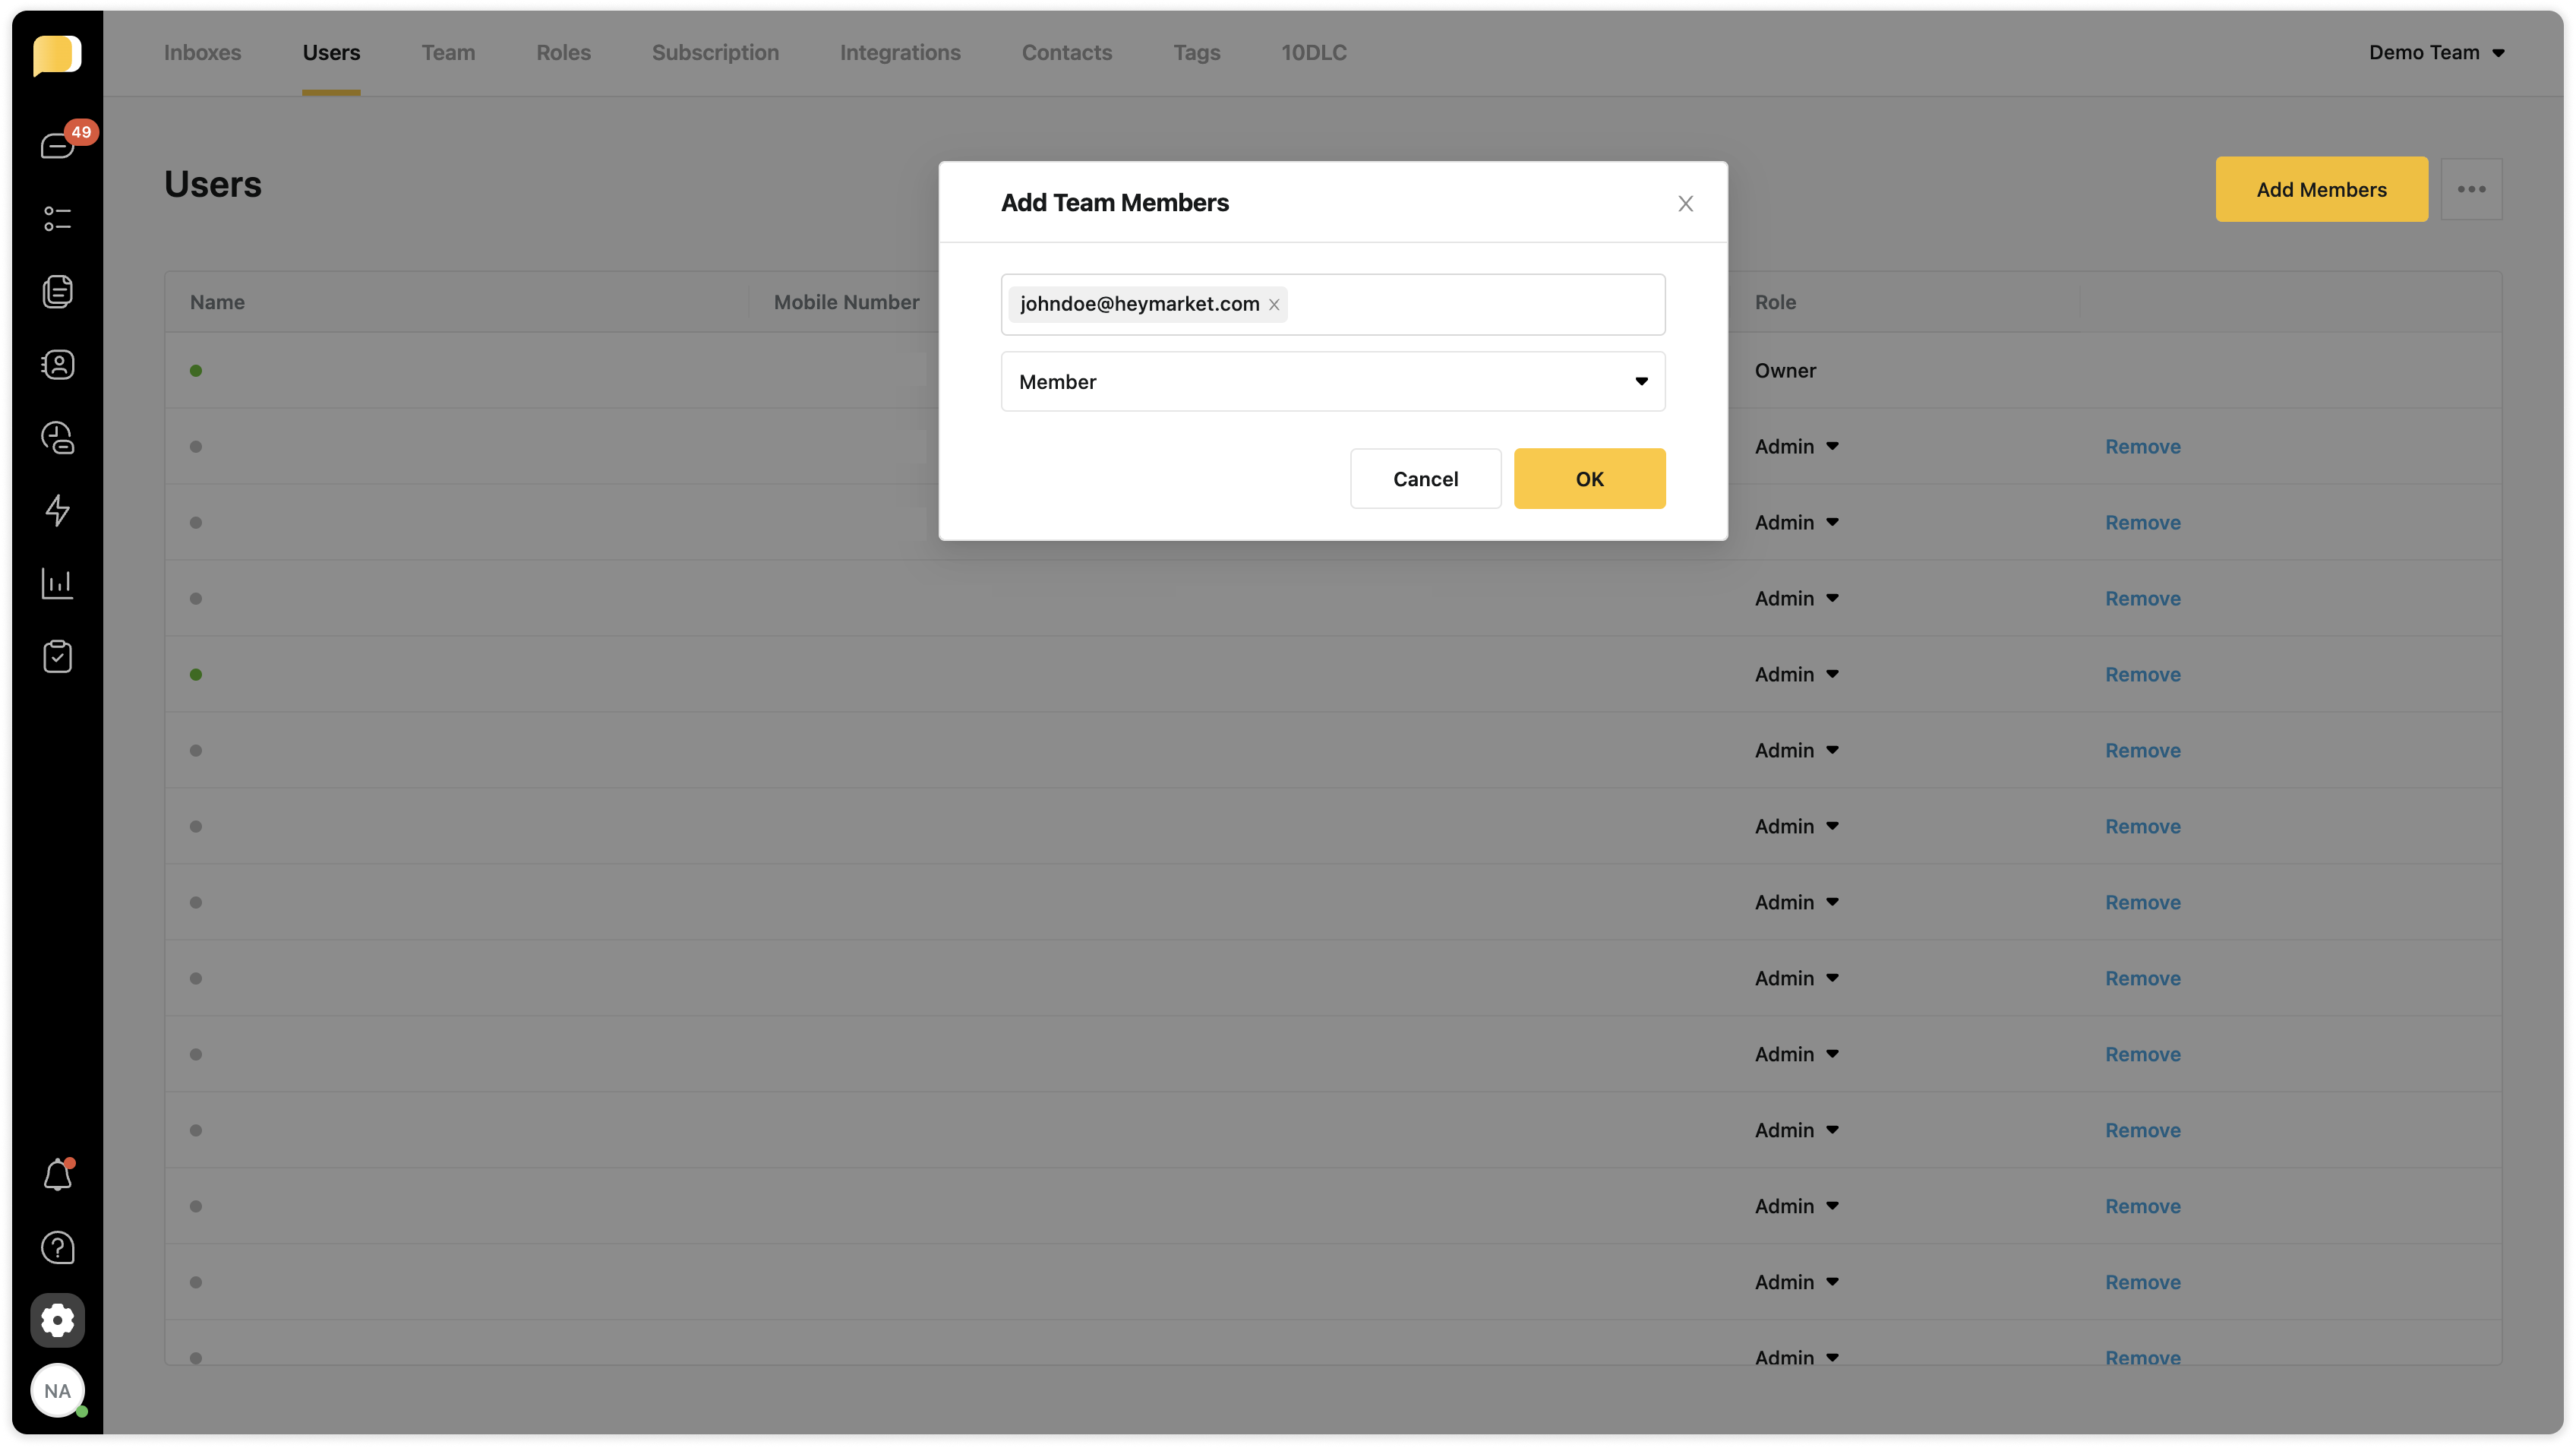The image size is (2576, 1448).
Task: Select the Users tab
Action: pos(331,52)
